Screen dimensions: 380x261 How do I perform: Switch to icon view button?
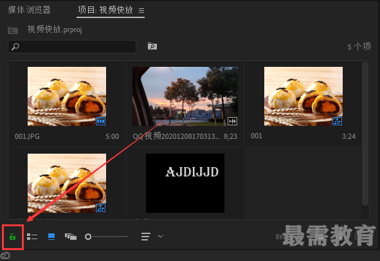pos(51,237)
